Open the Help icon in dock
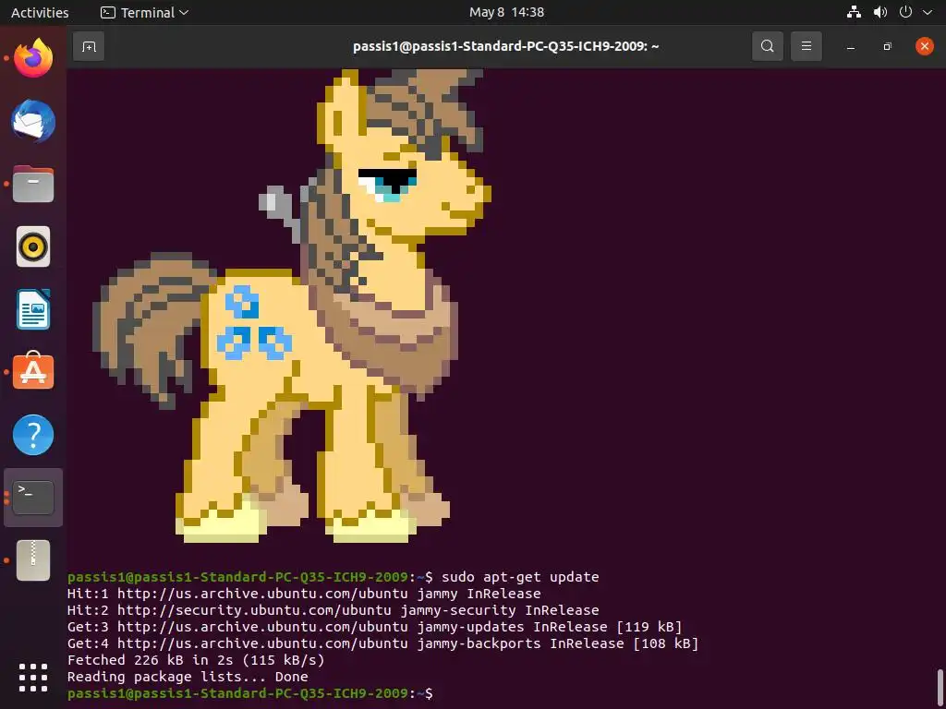 [x=33, y=435]
